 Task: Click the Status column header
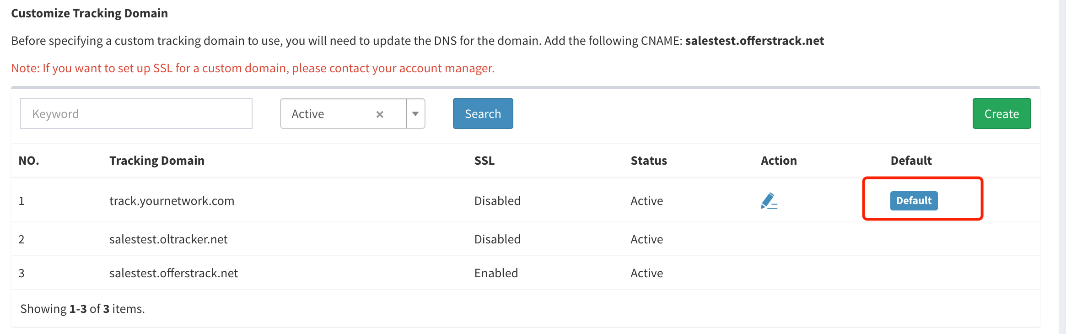tap(648, 161)
